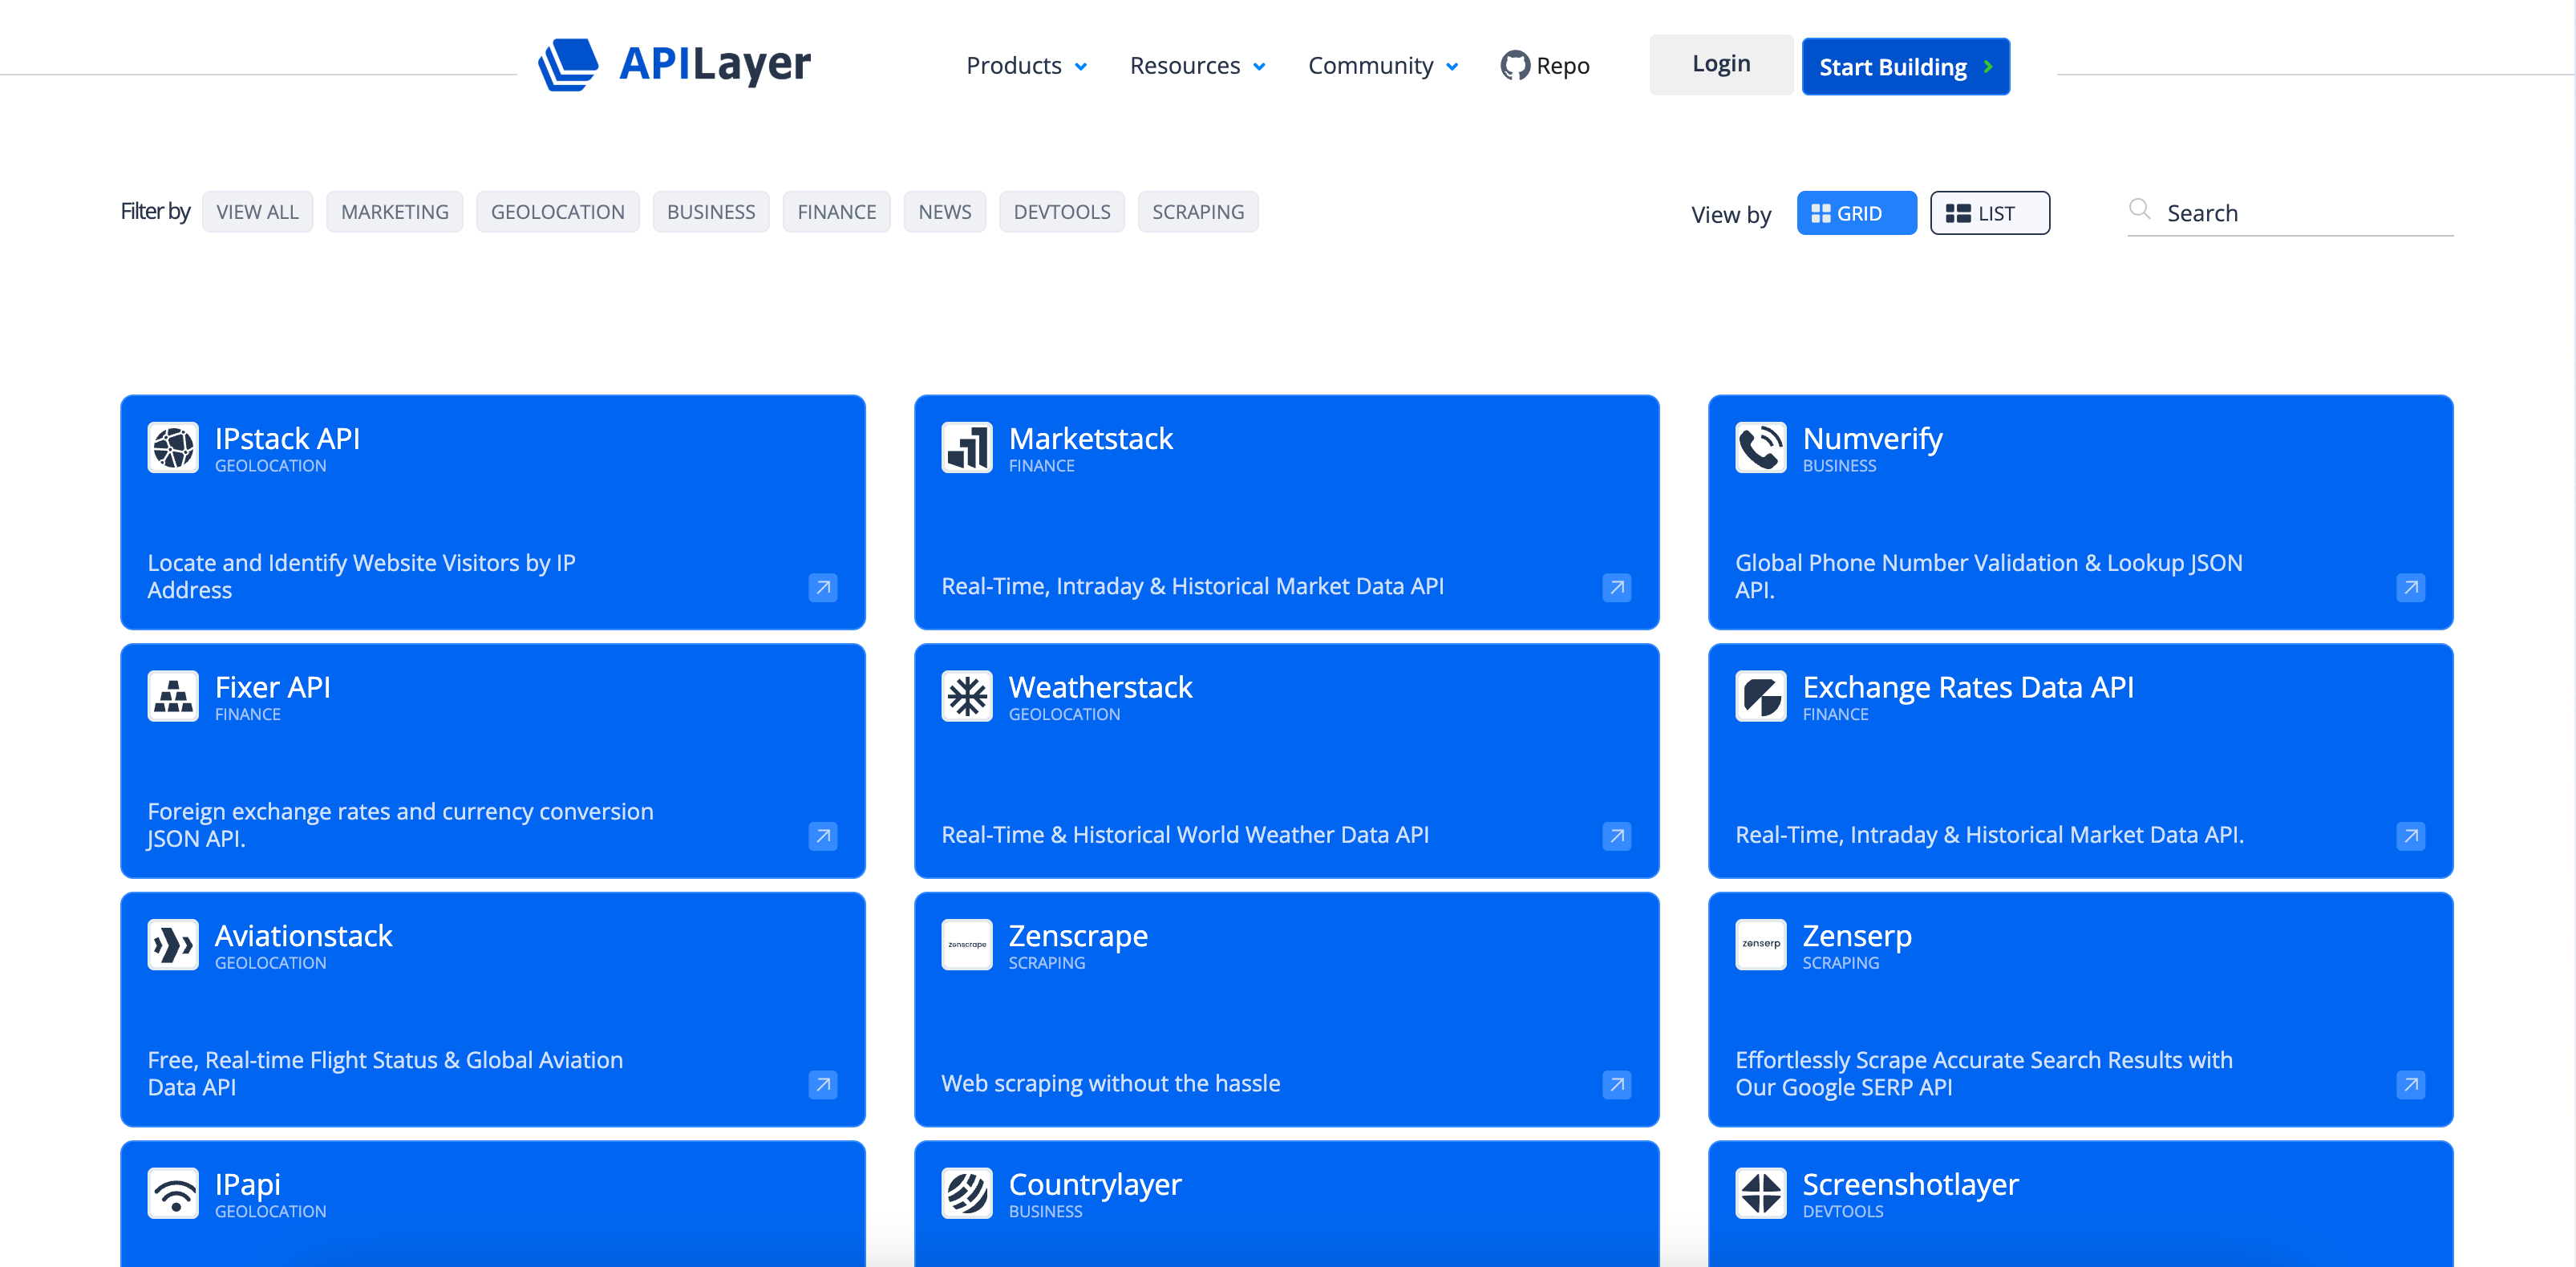
Task: Switch to GRID view
Action: (1856, 213)
